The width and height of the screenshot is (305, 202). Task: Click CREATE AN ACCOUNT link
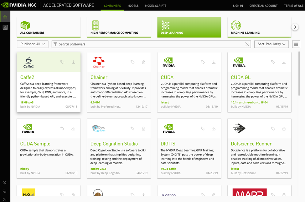coord(264,6)
